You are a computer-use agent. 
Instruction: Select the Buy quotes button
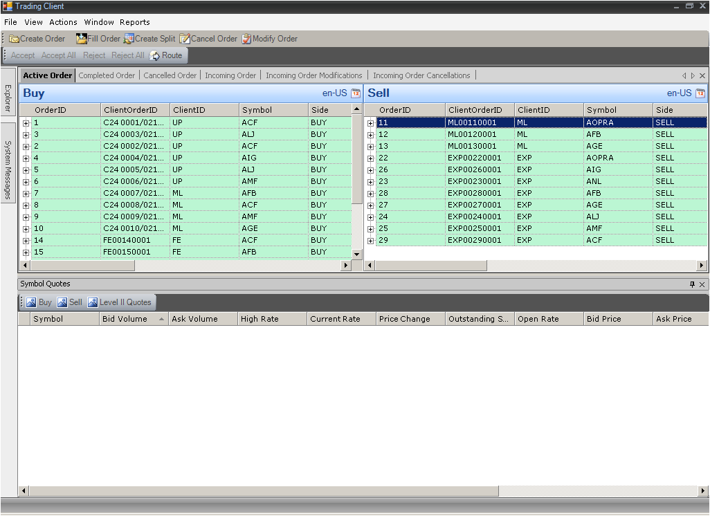[x=39, y=302]
